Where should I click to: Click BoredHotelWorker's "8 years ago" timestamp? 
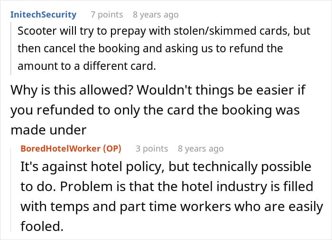pos(201,148)
